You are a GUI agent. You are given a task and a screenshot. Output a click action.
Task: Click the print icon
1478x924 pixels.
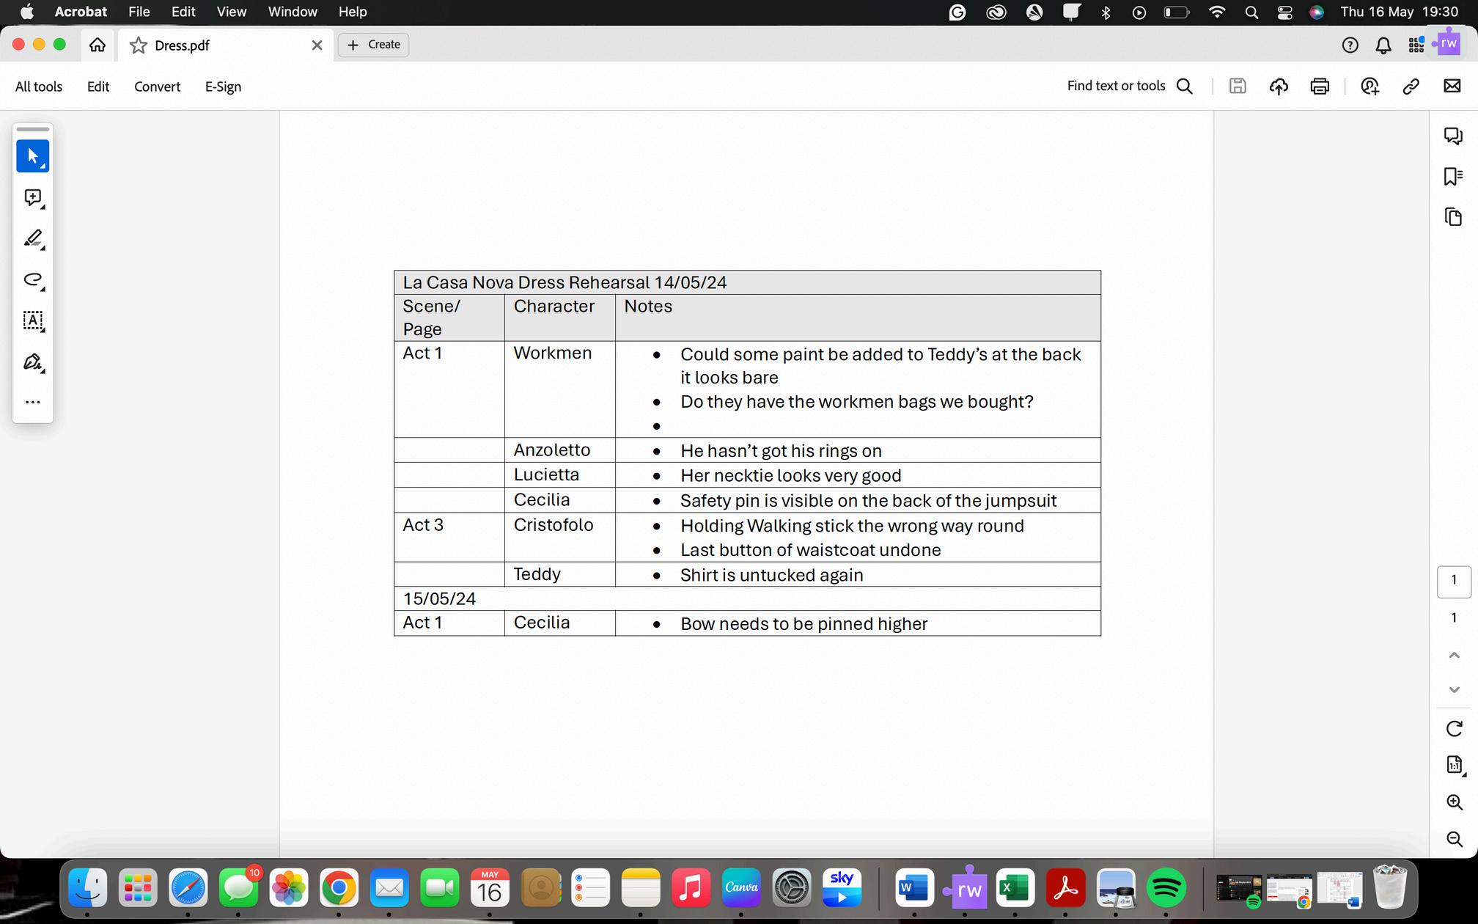point(1320,87)
